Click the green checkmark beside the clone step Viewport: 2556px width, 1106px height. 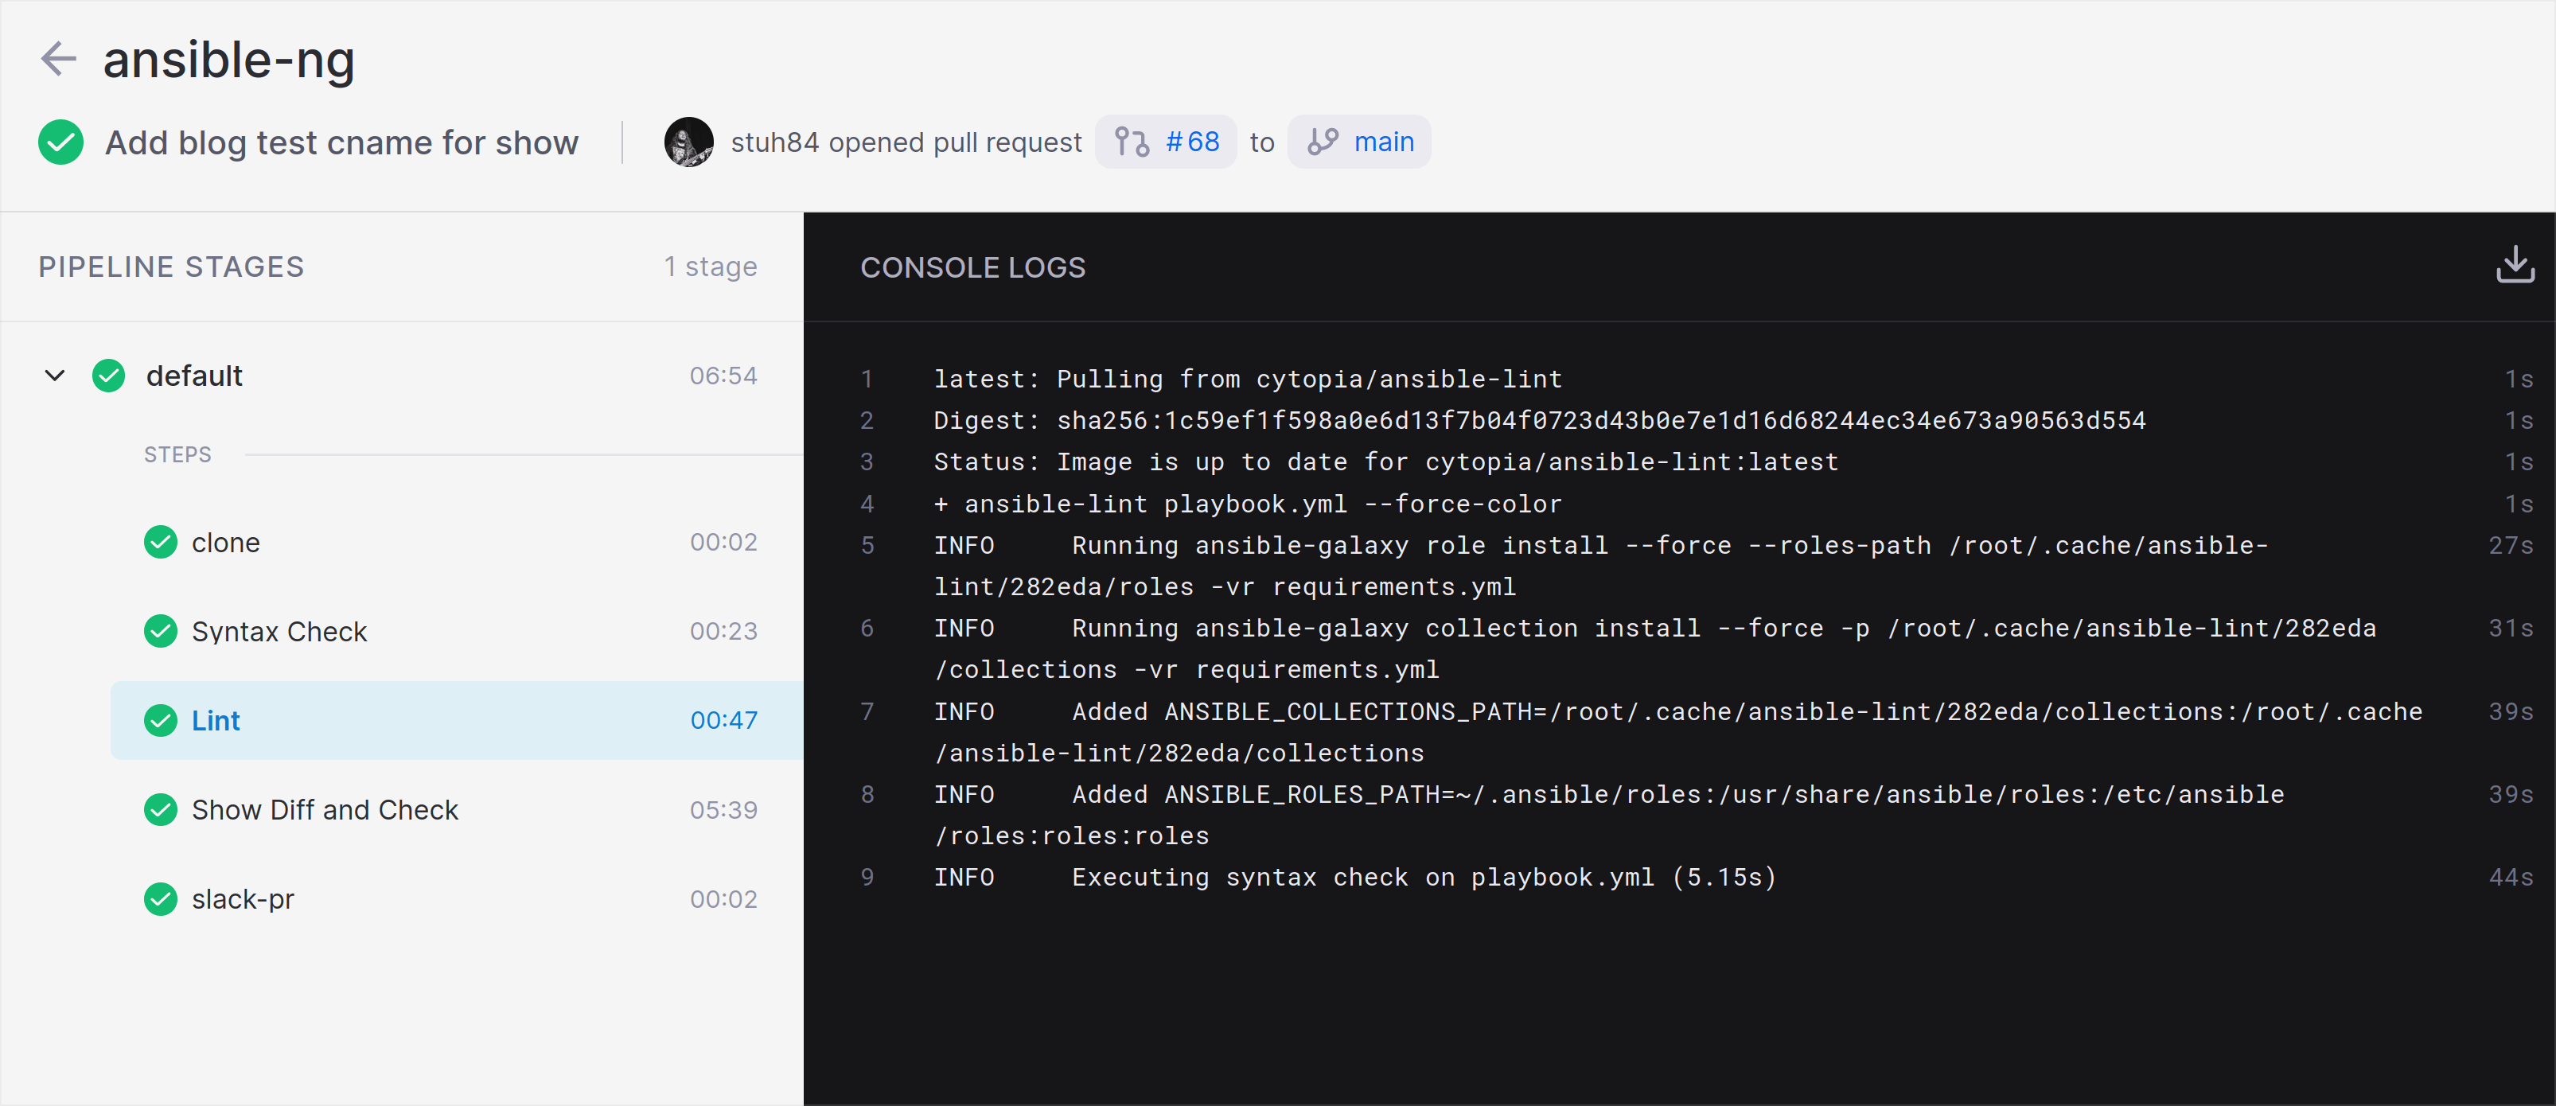point(160,542)
